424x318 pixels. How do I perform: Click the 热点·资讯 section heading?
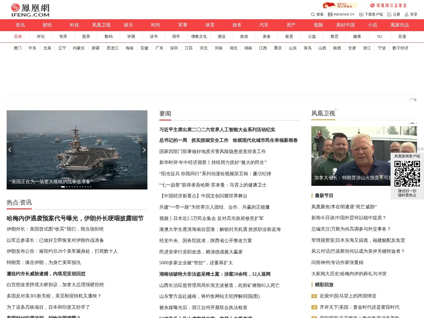tap(19, 202)
